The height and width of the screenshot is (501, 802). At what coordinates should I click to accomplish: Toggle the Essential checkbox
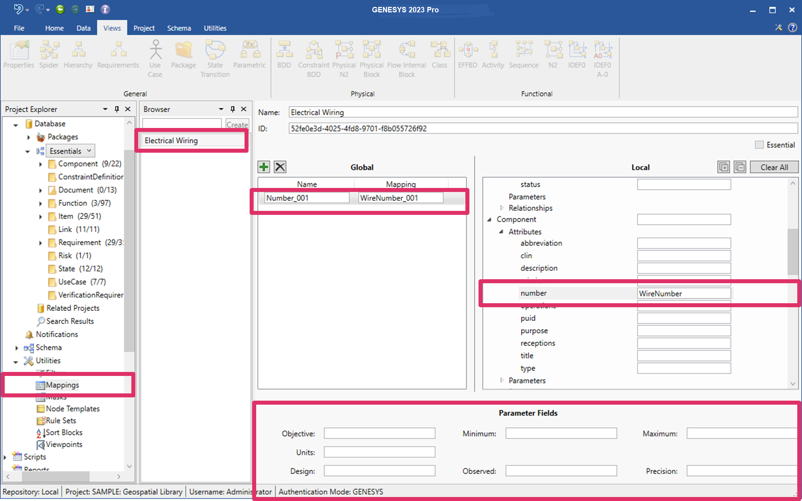pyautogui.click(x=759, y=145)
